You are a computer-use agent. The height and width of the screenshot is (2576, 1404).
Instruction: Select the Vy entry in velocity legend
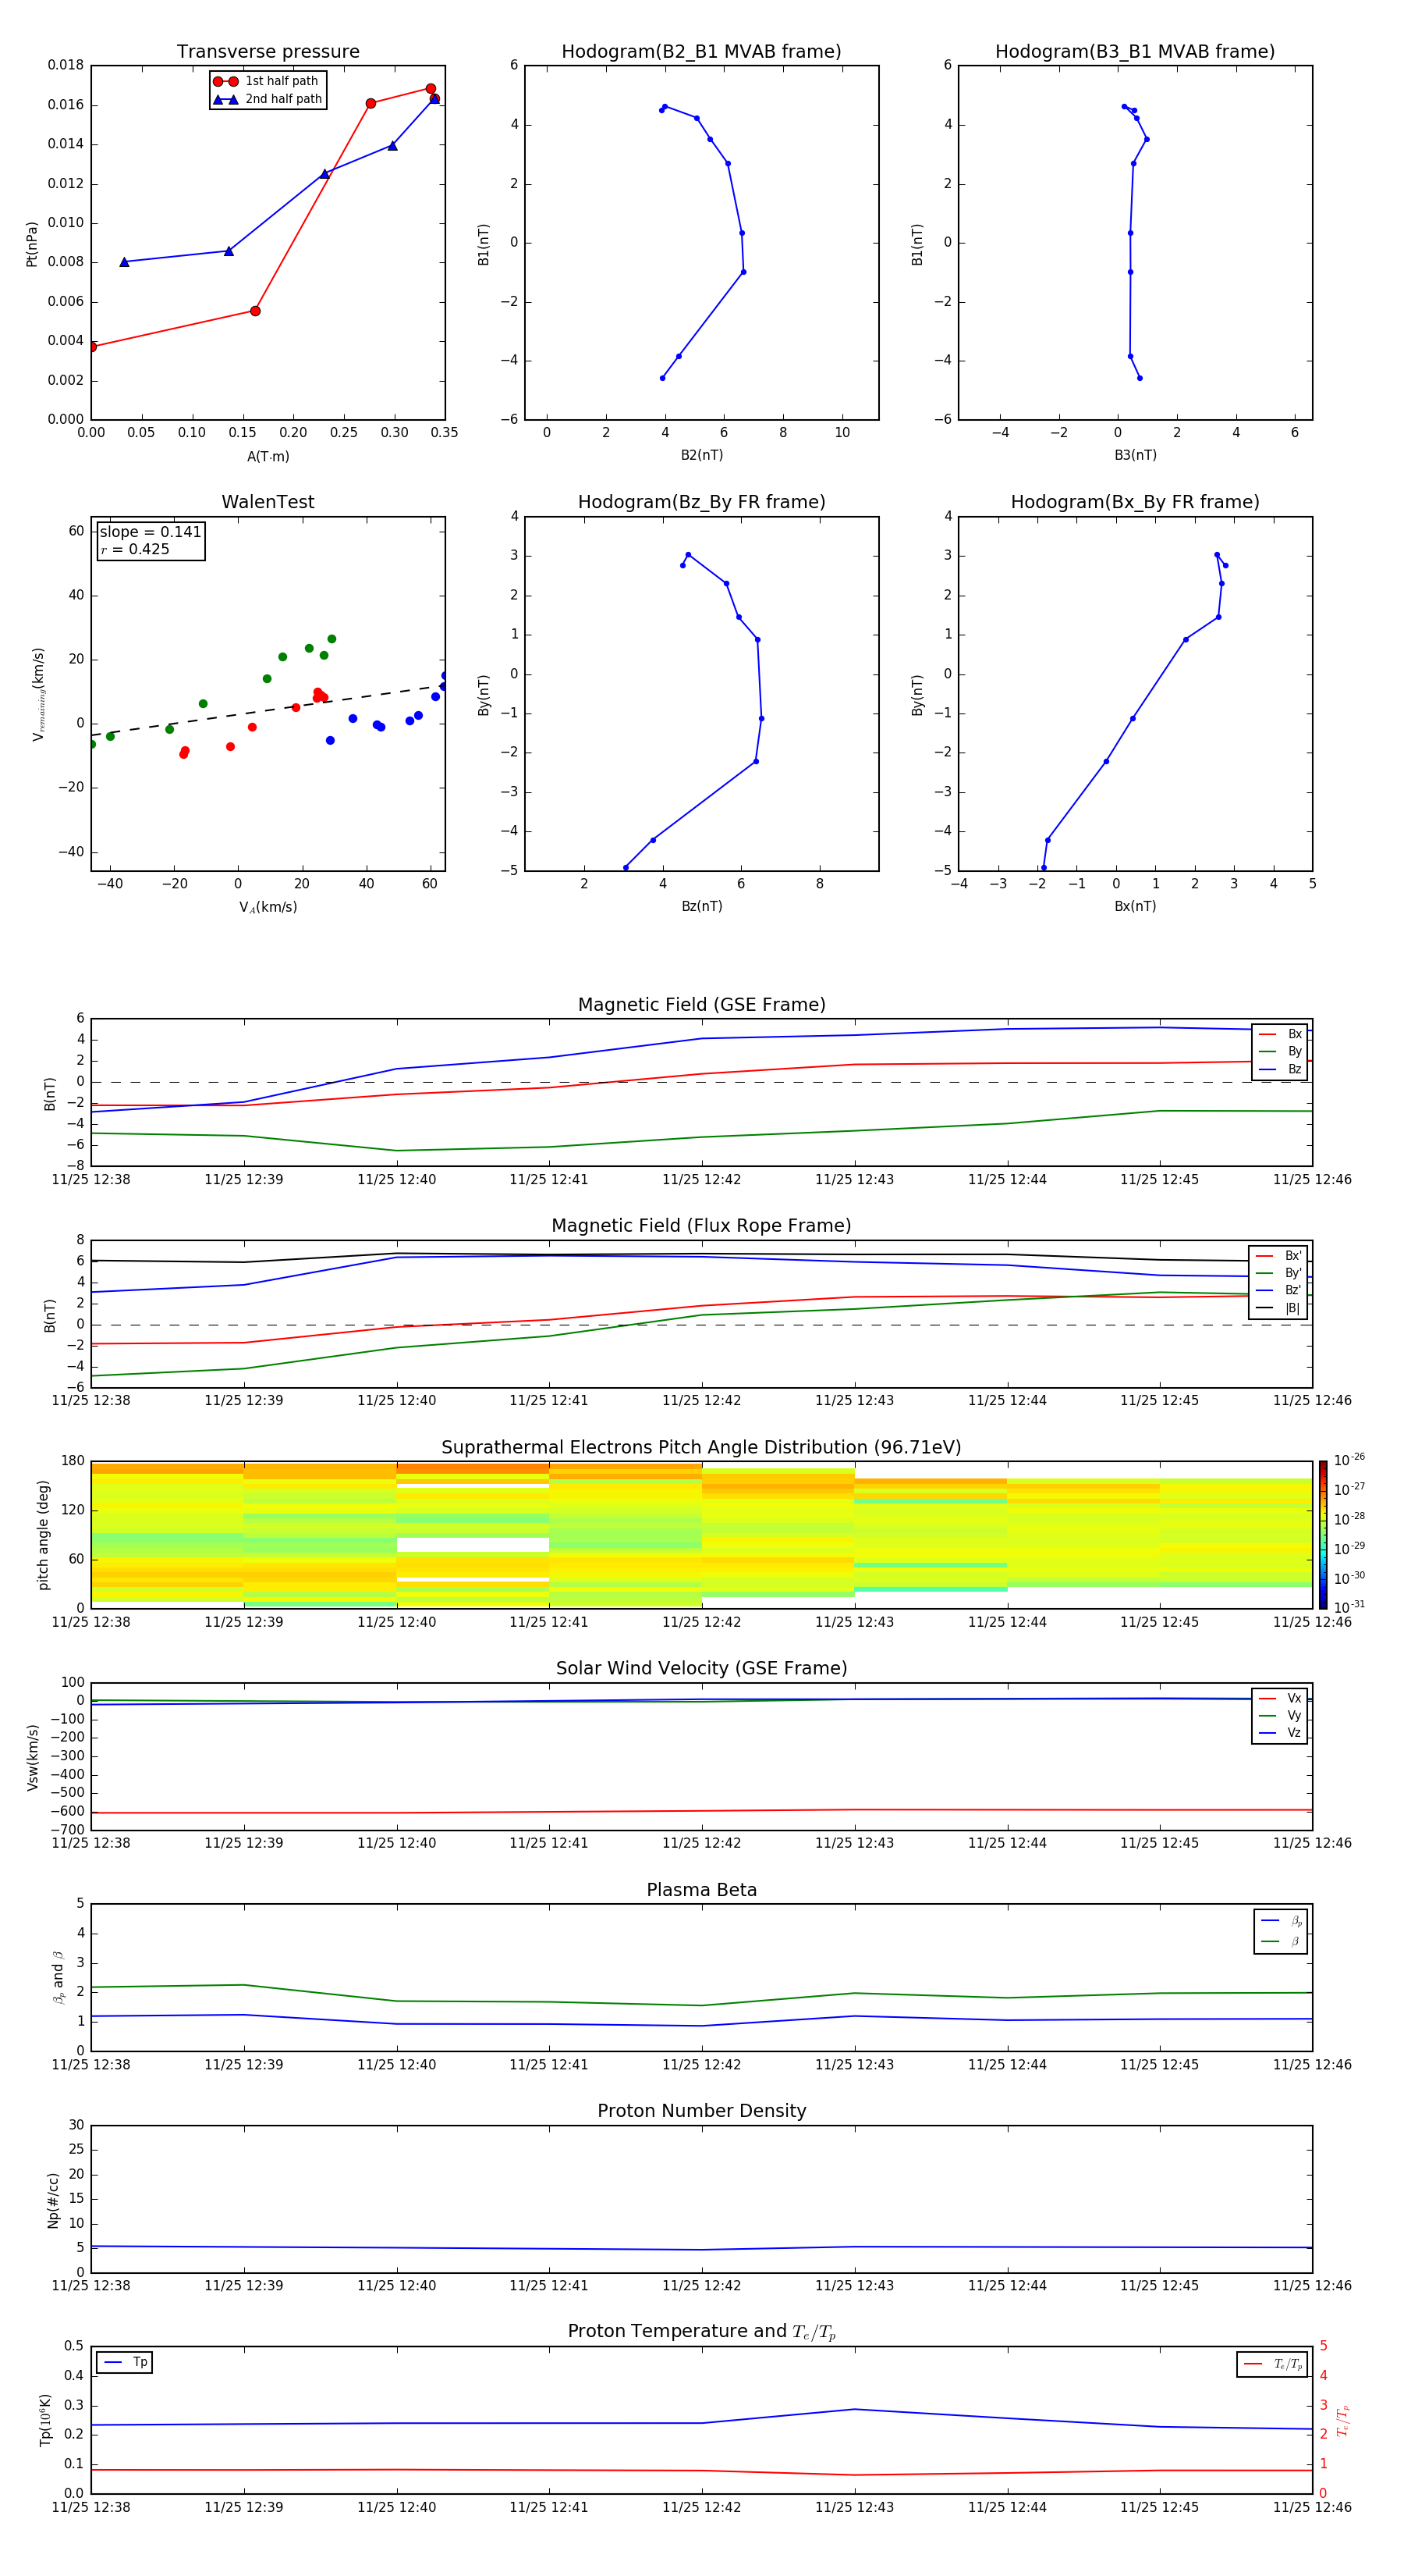pos(1280,1715)
